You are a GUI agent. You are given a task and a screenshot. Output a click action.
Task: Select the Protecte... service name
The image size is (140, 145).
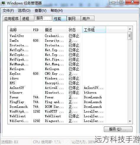(x=19, y=45)
